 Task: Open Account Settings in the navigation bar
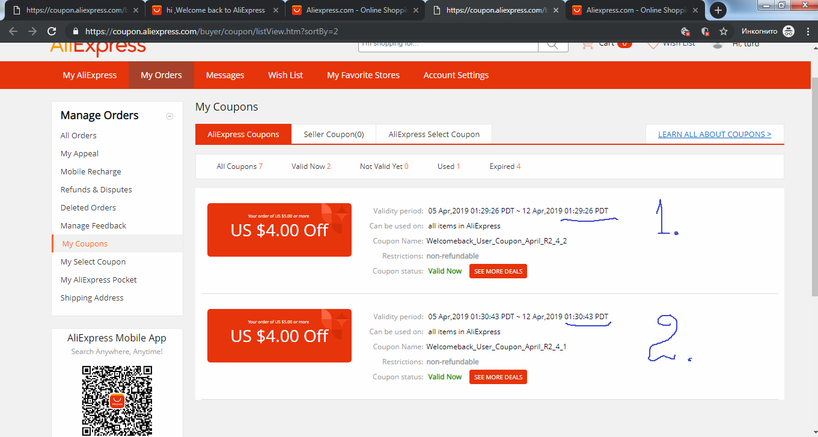[456, 75]
